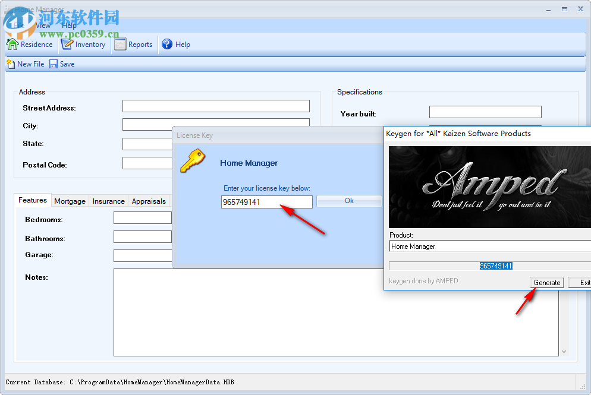This screenshot has height=395, width=591.
Task: Open the Appraisals tab
Action: pos(148,201)
